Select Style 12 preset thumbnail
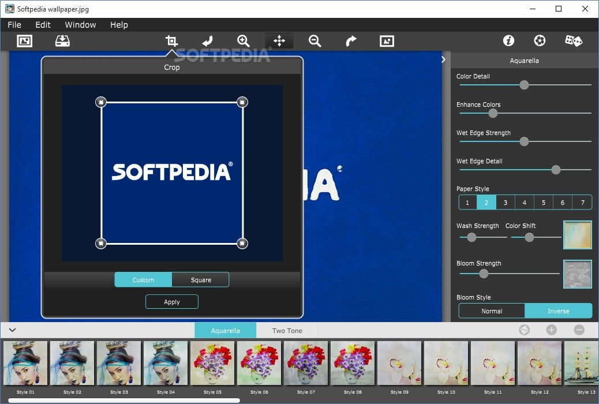This screenshot has height=404, width=599. 540,363
